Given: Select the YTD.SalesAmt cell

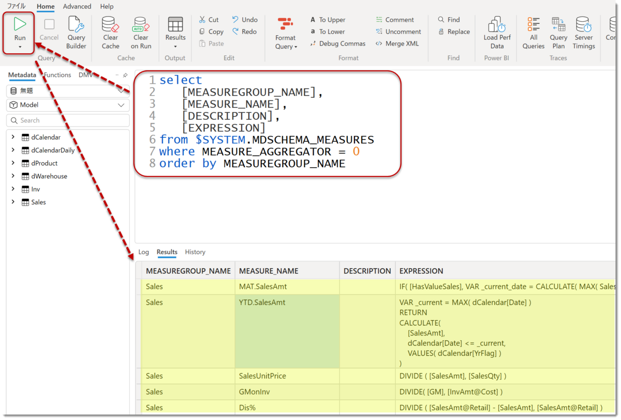Looking at the screenshot, I should [x=287, y=331].
